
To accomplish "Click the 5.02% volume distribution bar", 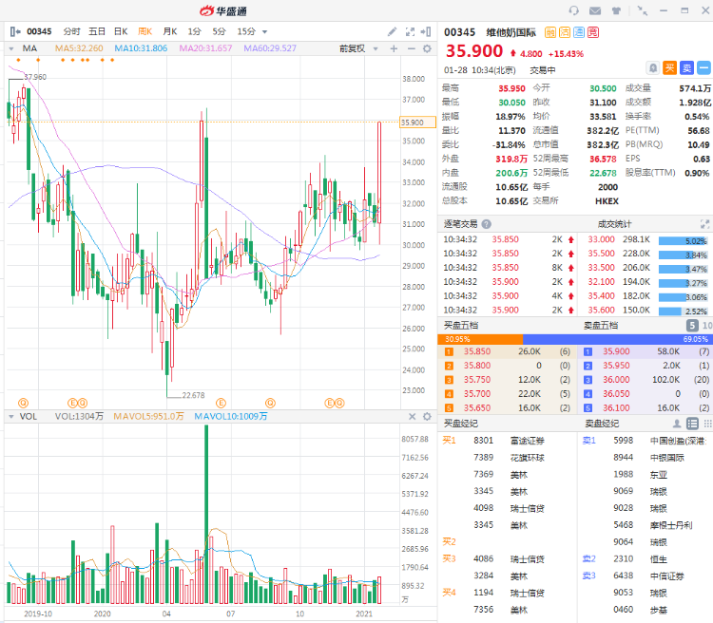I will pyautogui.click(x=683, y=241).
